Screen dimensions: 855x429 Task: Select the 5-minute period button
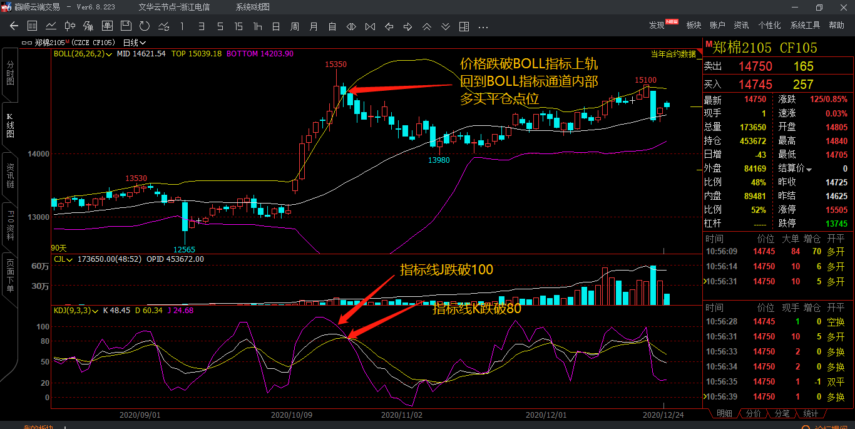click(220, 26)
